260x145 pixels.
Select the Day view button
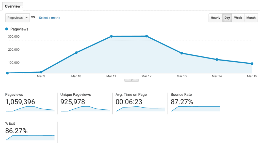coord(227,18)
